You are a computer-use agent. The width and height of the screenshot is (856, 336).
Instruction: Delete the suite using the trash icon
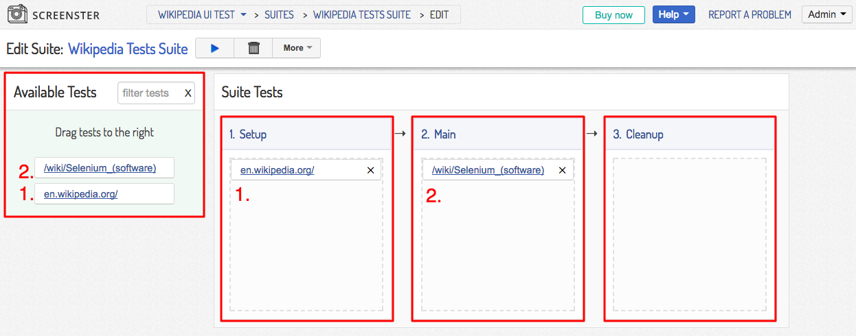(x=254, y=48)
